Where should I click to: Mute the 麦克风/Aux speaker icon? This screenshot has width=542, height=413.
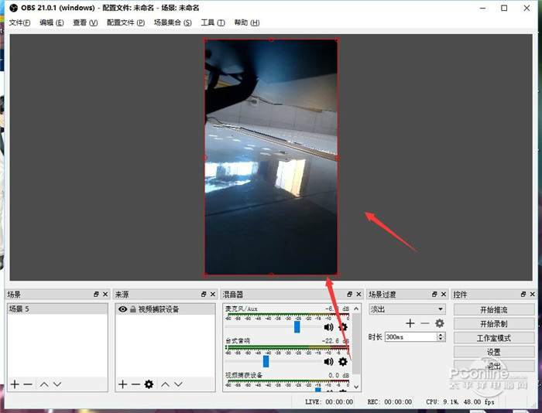tap(329, 327)
